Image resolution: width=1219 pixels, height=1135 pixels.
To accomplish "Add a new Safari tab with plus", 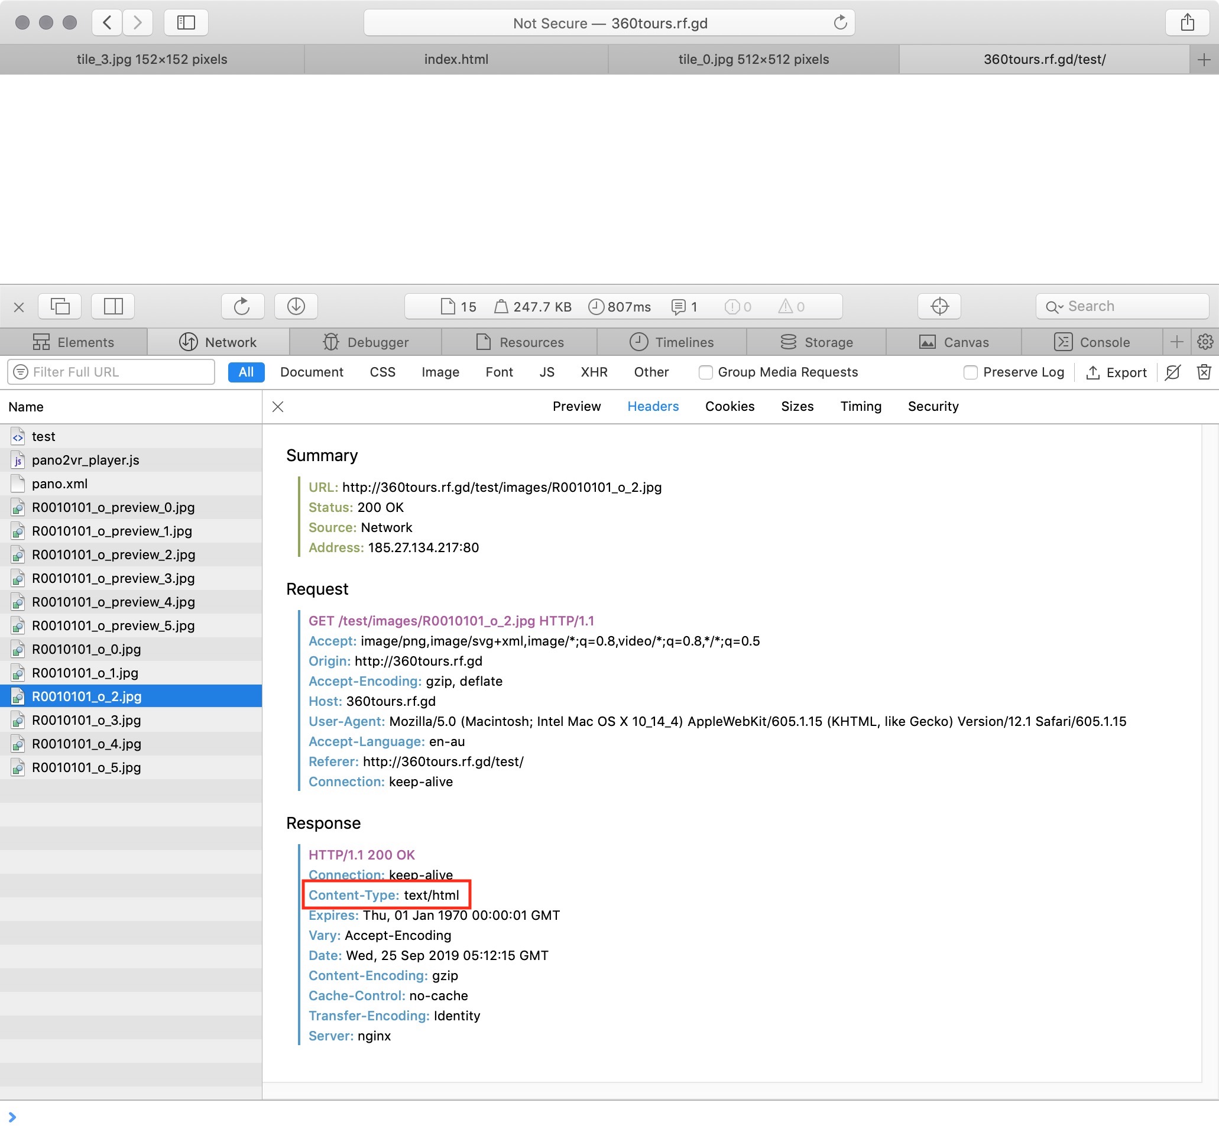I will (x=1204, y=60).
